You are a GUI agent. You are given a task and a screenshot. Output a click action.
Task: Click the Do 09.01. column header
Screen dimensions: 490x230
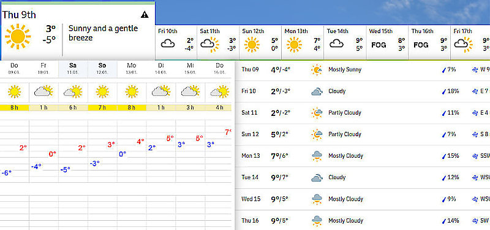[14, 69]
